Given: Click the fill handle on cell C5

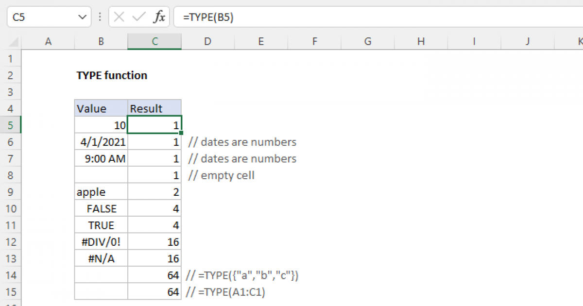Looking at the screenshot, I should click(x=181, y=133).
